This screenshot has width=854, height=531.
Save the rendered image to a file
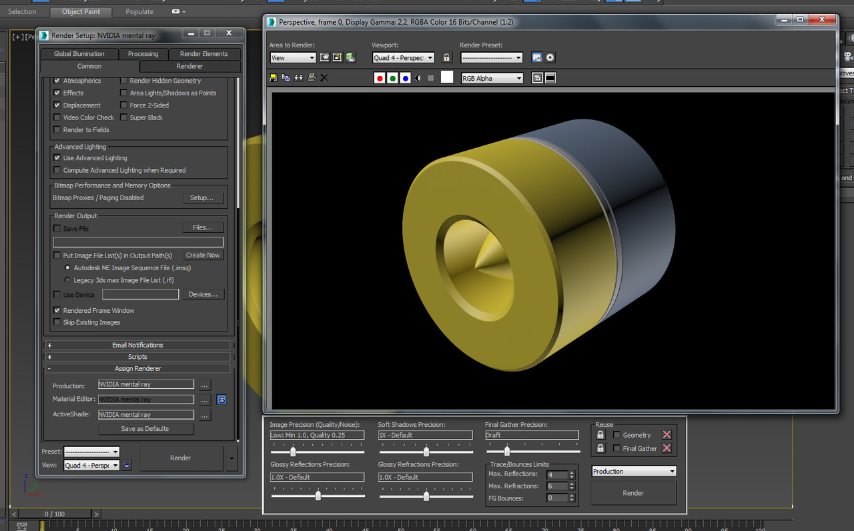point(273,77)
